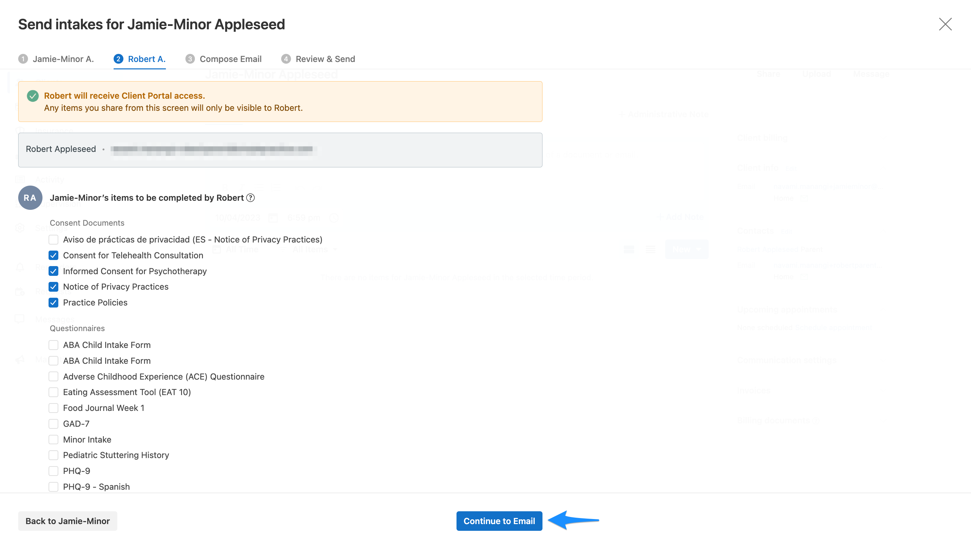Uncheck Consent for Telehealth Consultation

[x=54, y=255]
